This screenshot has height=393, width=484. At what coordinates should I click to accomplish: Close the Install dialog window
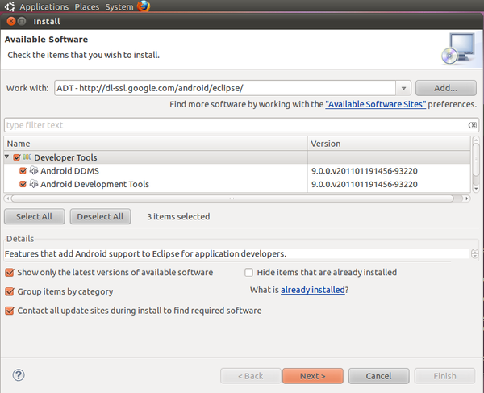point(11,21)
